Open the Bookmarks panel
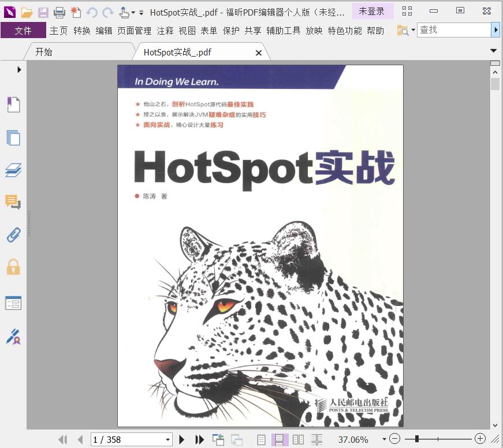 click(13, 104)
